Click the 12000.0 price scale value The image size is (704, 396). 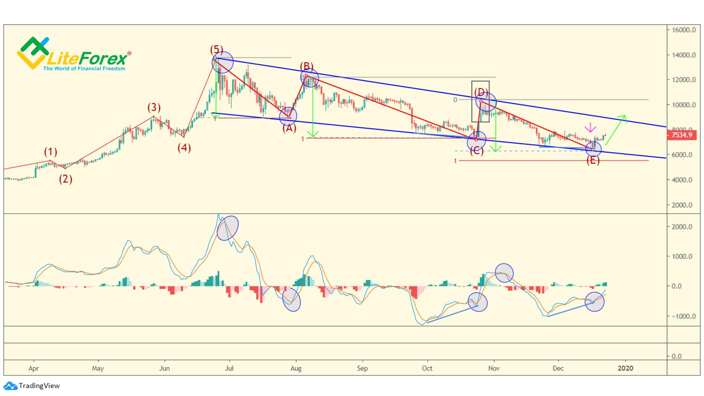(684, 80)
